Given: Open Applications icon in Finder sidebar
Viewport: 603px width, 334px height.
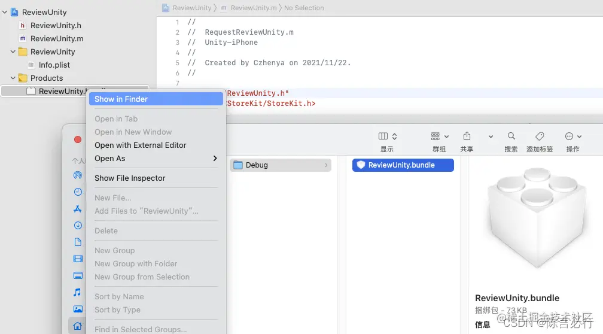Looking at the screenshot, I should [x=78, y=209].
